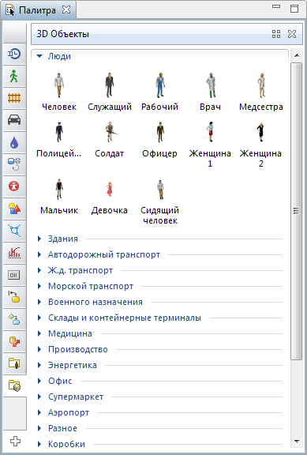Open the Fluid Library palette (blue drop icon)
Screen dimensions: 307x455
click(14, 143)
